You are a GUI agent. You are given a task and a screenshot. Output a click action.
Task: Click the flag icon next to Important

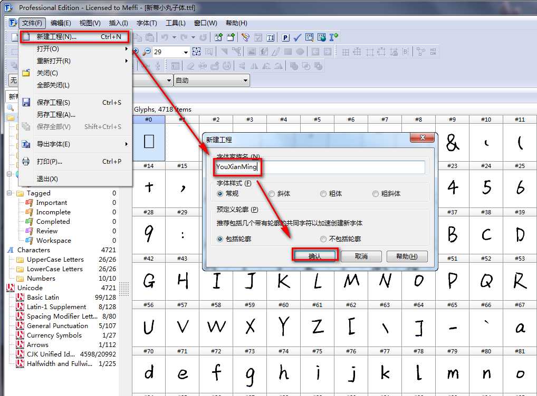click(30, 203)
